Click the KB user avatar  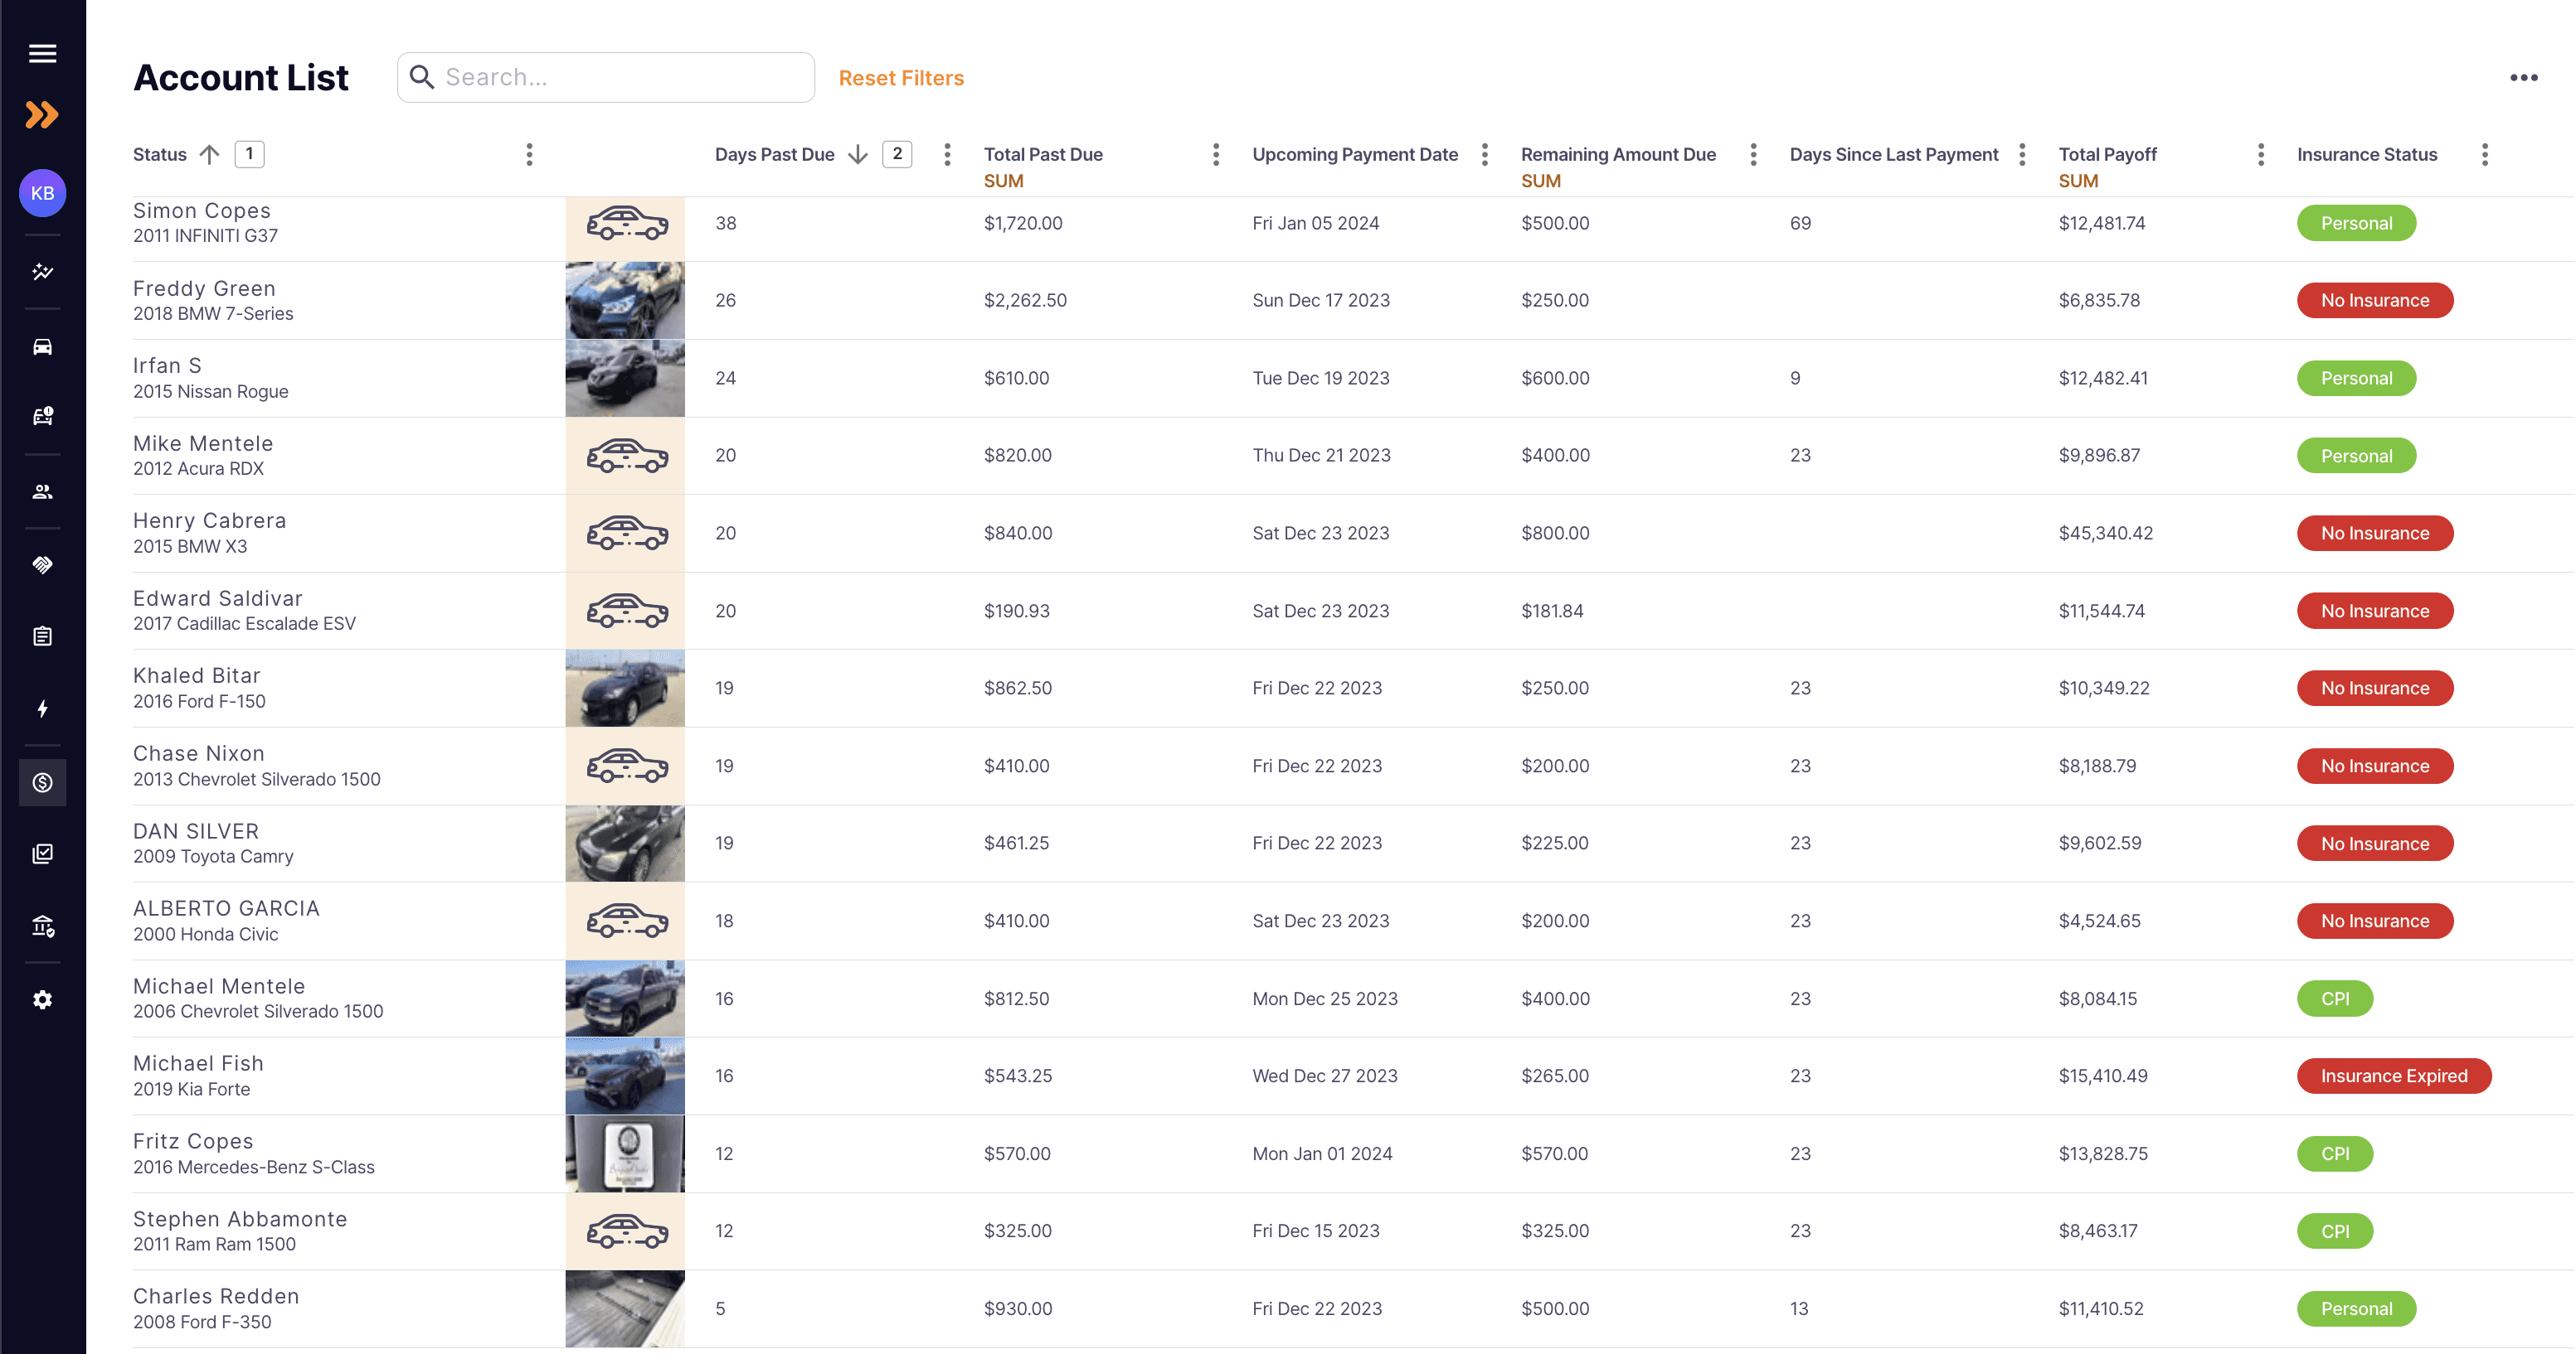click(42, 193)
